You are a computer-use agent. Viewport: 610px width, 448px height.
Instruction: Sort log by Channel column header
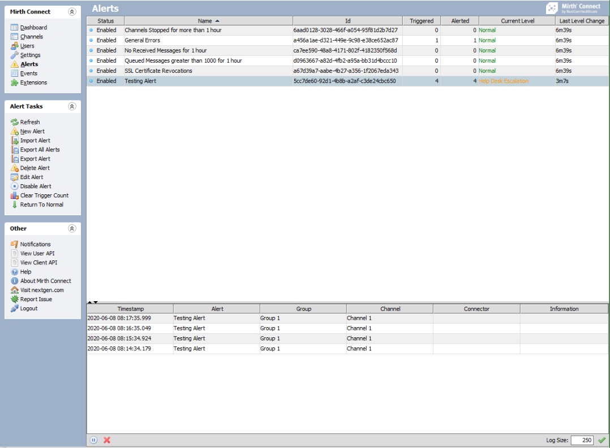390,309
